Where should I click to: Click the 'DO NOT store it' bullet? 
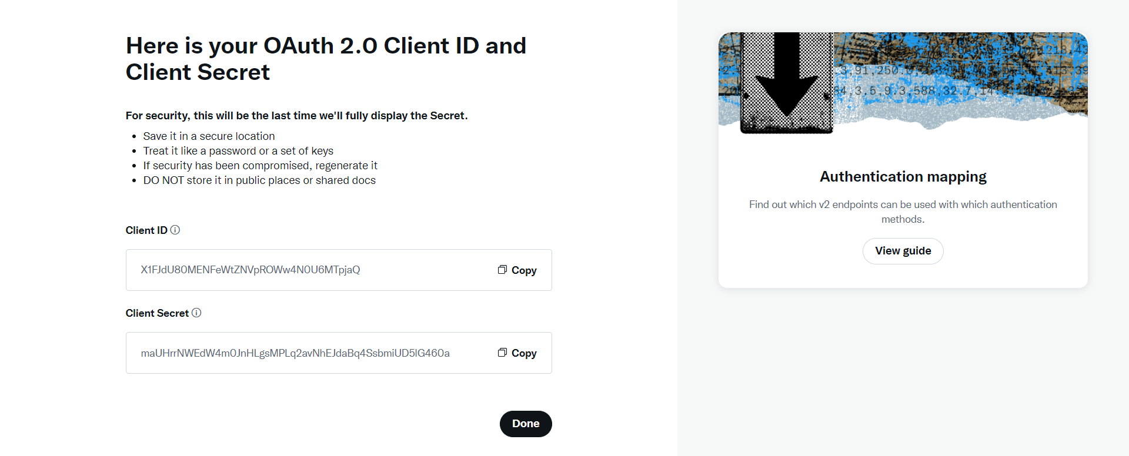pyautogui.click(x=259, y=180)
